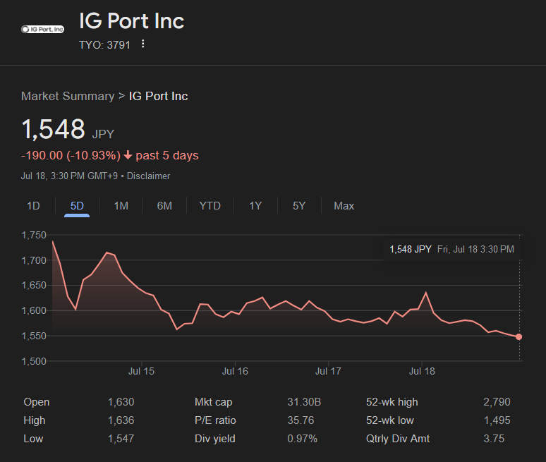Click the Qtrly Div Amt value 3.75
546x462 pixels.
pyautogui.click(x=494, y=438)
